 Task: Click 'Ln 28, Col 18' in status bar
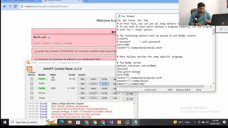(150, 90)
